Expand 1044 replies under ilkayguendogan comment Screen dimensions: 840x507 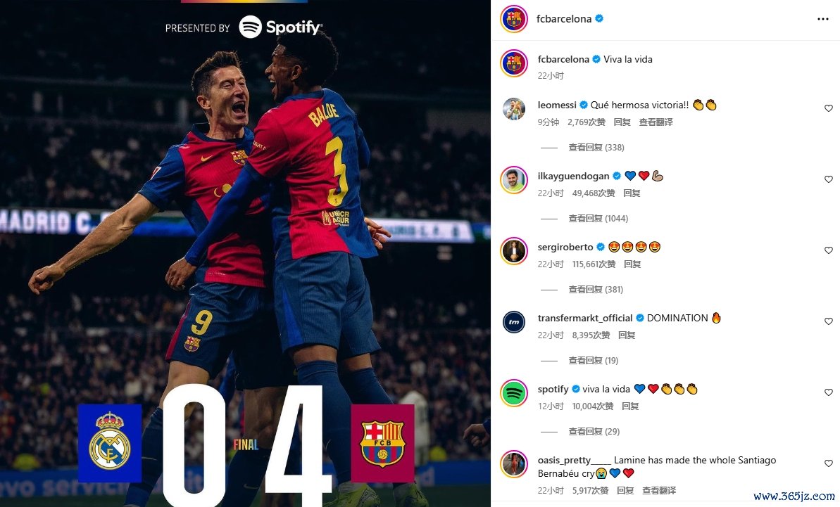[x=598, y=219]
